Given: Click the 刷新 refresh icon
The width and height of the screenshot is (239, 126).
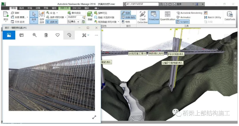Looking at the screenshot, I should coord(13,13).
